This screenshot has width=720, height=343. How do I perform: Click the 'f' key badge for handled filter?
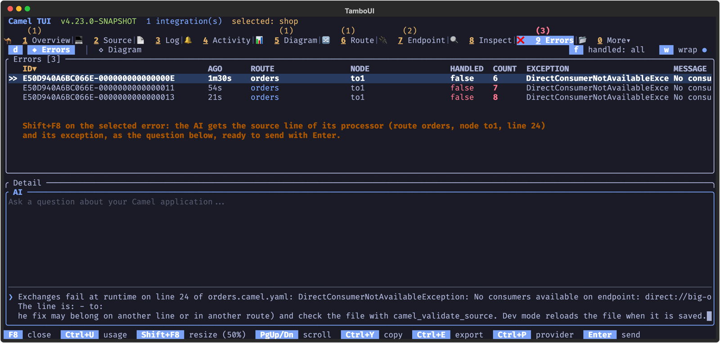pos(576,50)
